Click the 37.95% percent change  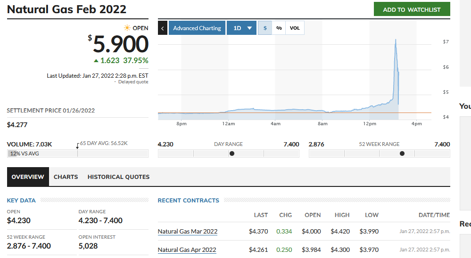136,61
